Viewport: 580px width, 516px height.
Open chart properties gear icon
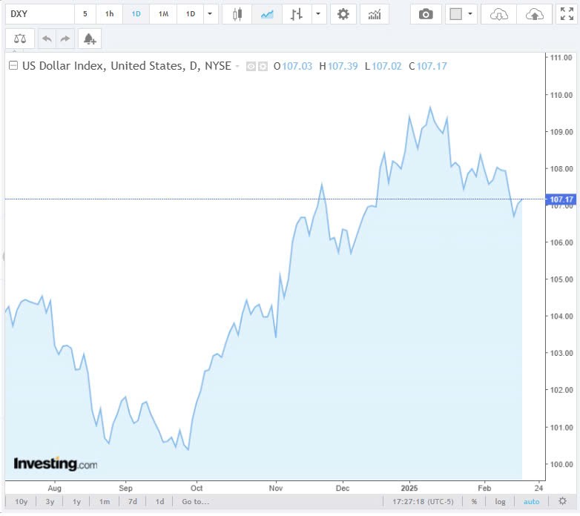(343, 14)
